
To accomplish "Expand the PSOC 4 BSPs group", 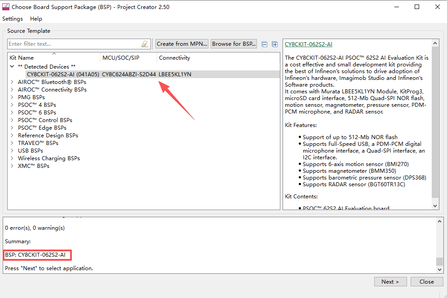I will point(12,105).
